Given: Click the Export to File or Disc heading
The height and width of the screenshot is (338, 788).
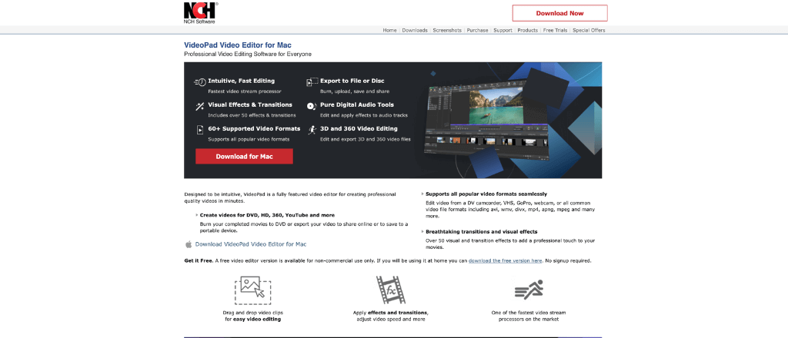Looking at the screenshot, I should [352, 81].
